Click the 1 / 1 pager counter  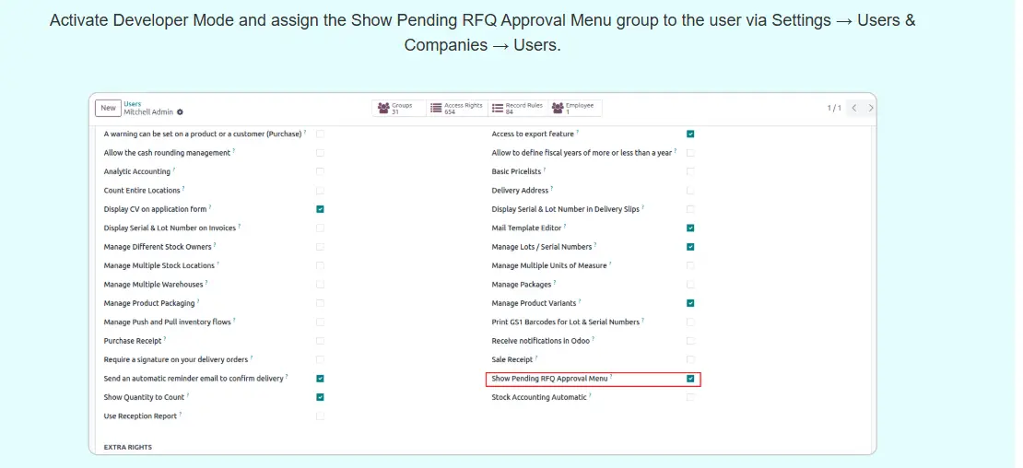point(833,108)
